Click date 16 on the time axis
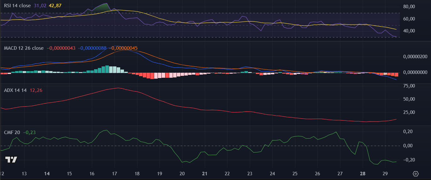The width and height of the screenshot is (431, 180). pyautogui.click(x=92, y=174)
